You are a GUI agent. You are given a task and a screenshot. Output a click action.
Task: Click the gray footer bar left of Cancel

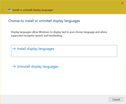click(x=54, y=99)
